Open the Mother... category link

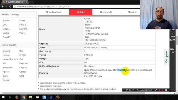pyautogui.click(x=7, y=33)
